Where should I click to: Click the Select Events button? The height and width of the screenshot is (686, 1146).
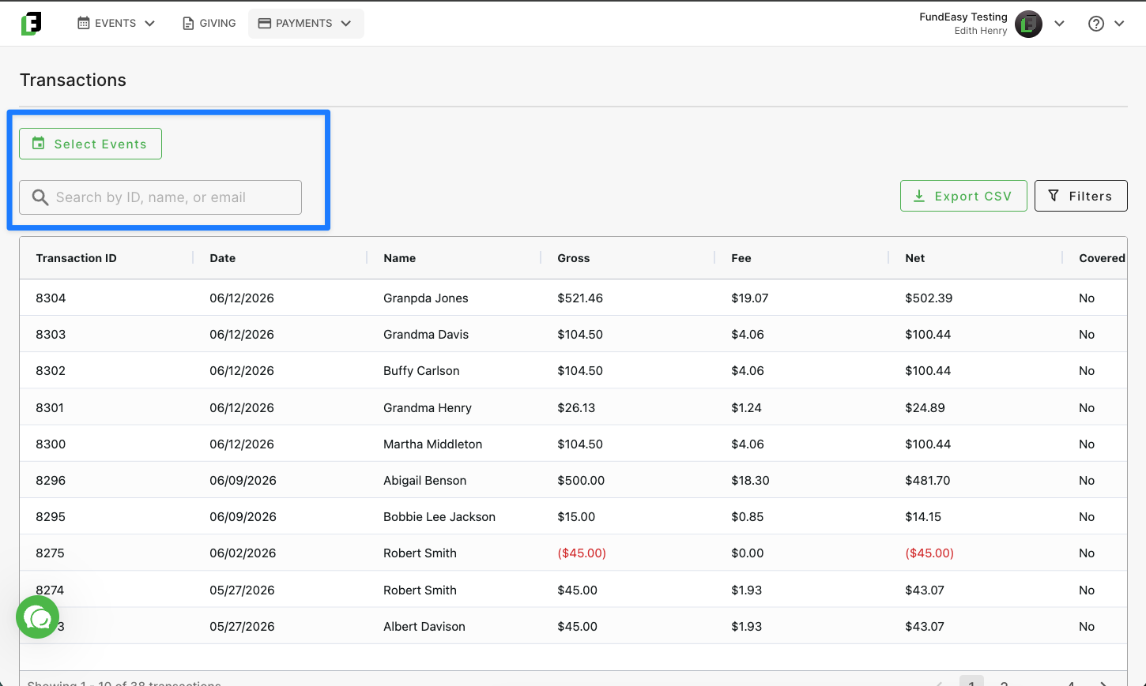pyautogui.click(x=91, y=144)
